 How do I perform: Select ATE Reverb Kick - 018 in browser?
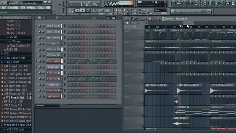click(18, 98)
